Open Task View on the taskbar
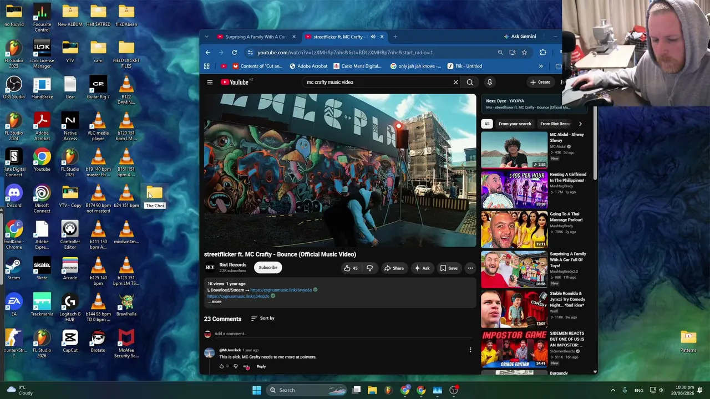This screenshot has height=399, width=710. [x=356, y=390]
